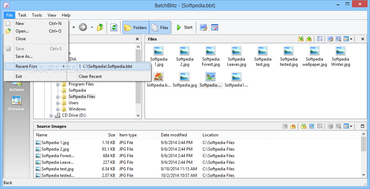Click the forward navigation arrow in toolbar
370x189 pixels.
83,27
